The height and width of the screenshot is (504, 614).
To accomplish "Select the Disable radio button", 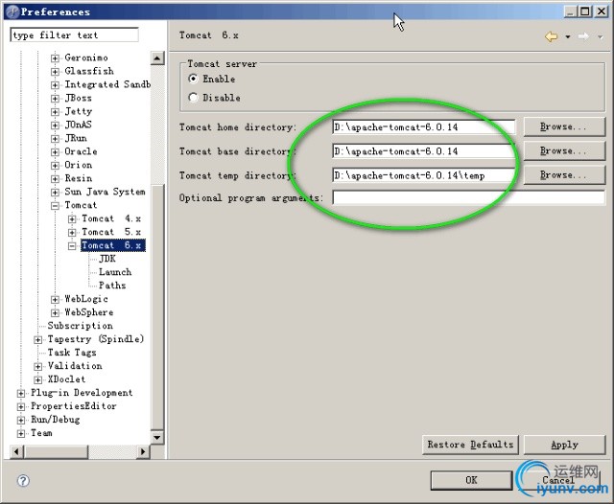I will [x=193, y=98].
